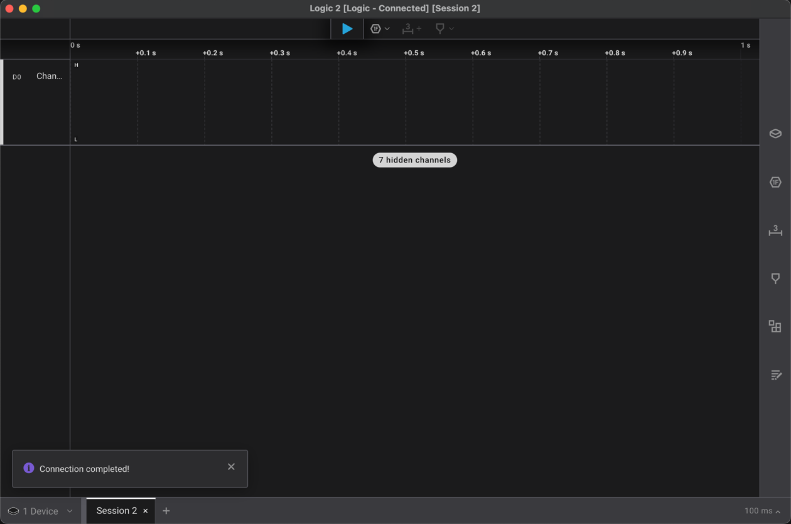
Task: Dismiss the Connection completed notification
Action: tap(231, 467)
